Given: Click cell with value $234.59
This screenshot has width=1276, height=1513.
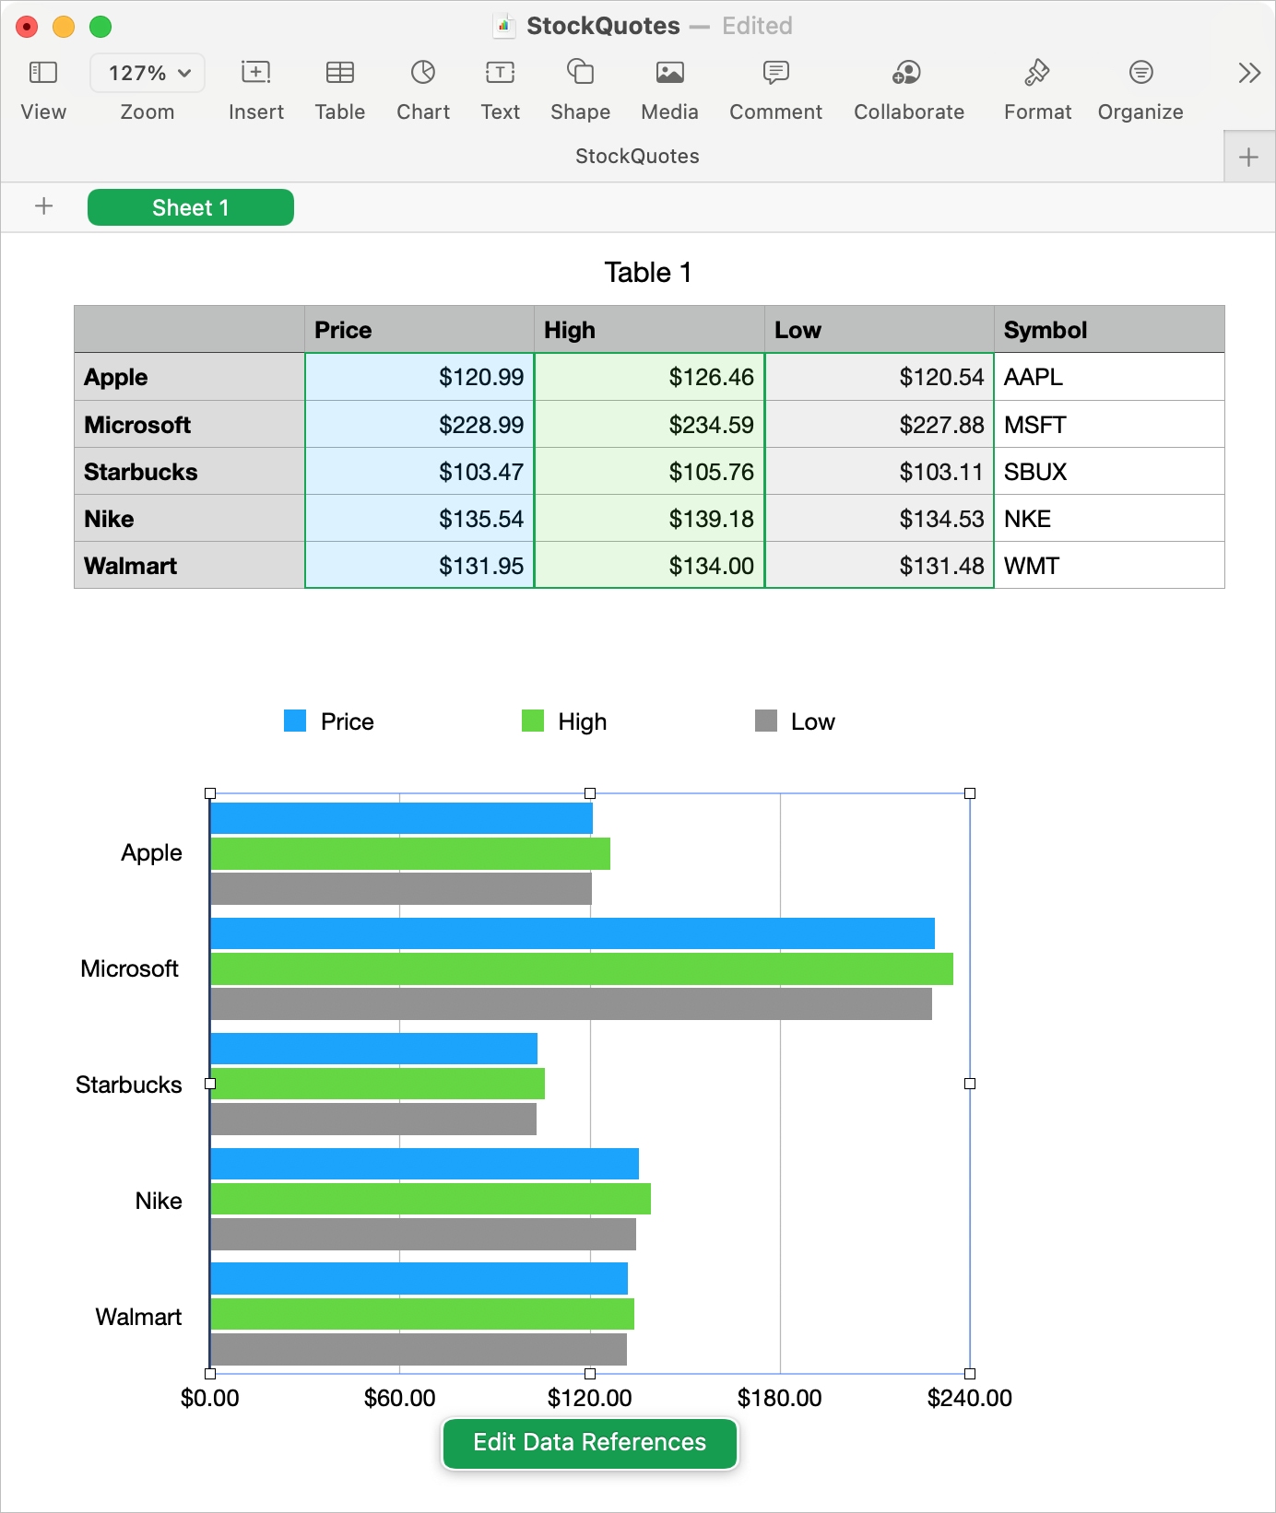Looking at the screenshot, I should coord(649,425).
